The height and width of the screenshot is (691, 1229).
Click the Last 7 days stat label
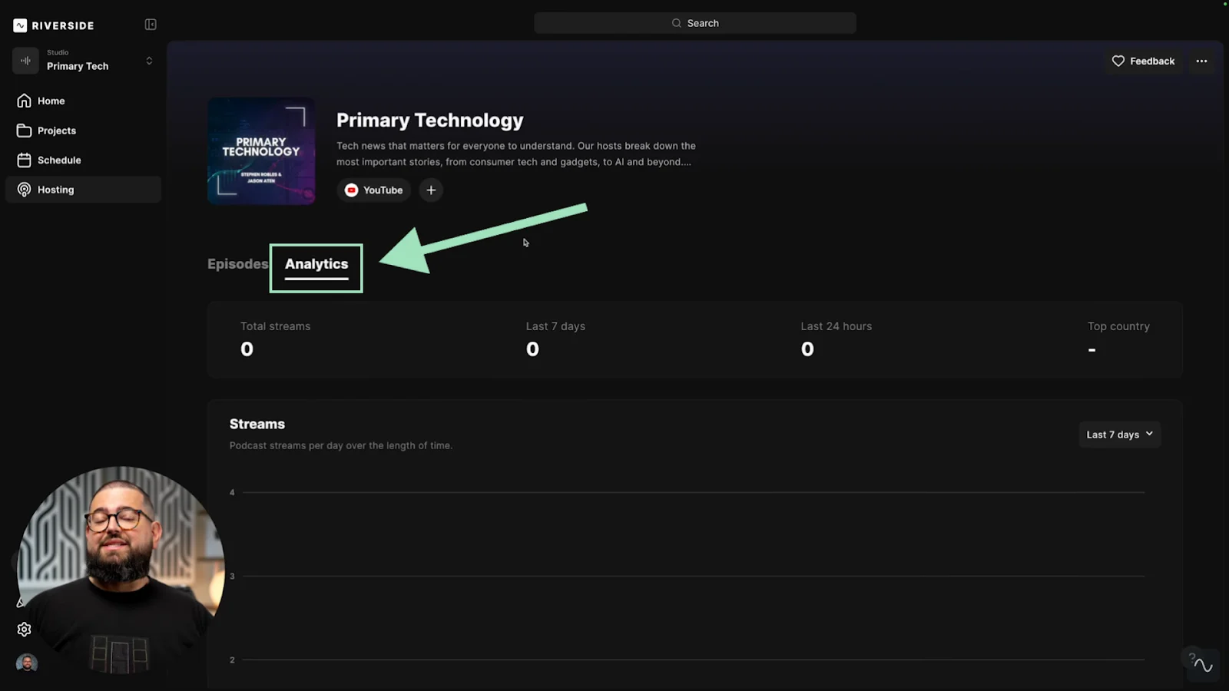pyautogui.click(x=555, y=326)
